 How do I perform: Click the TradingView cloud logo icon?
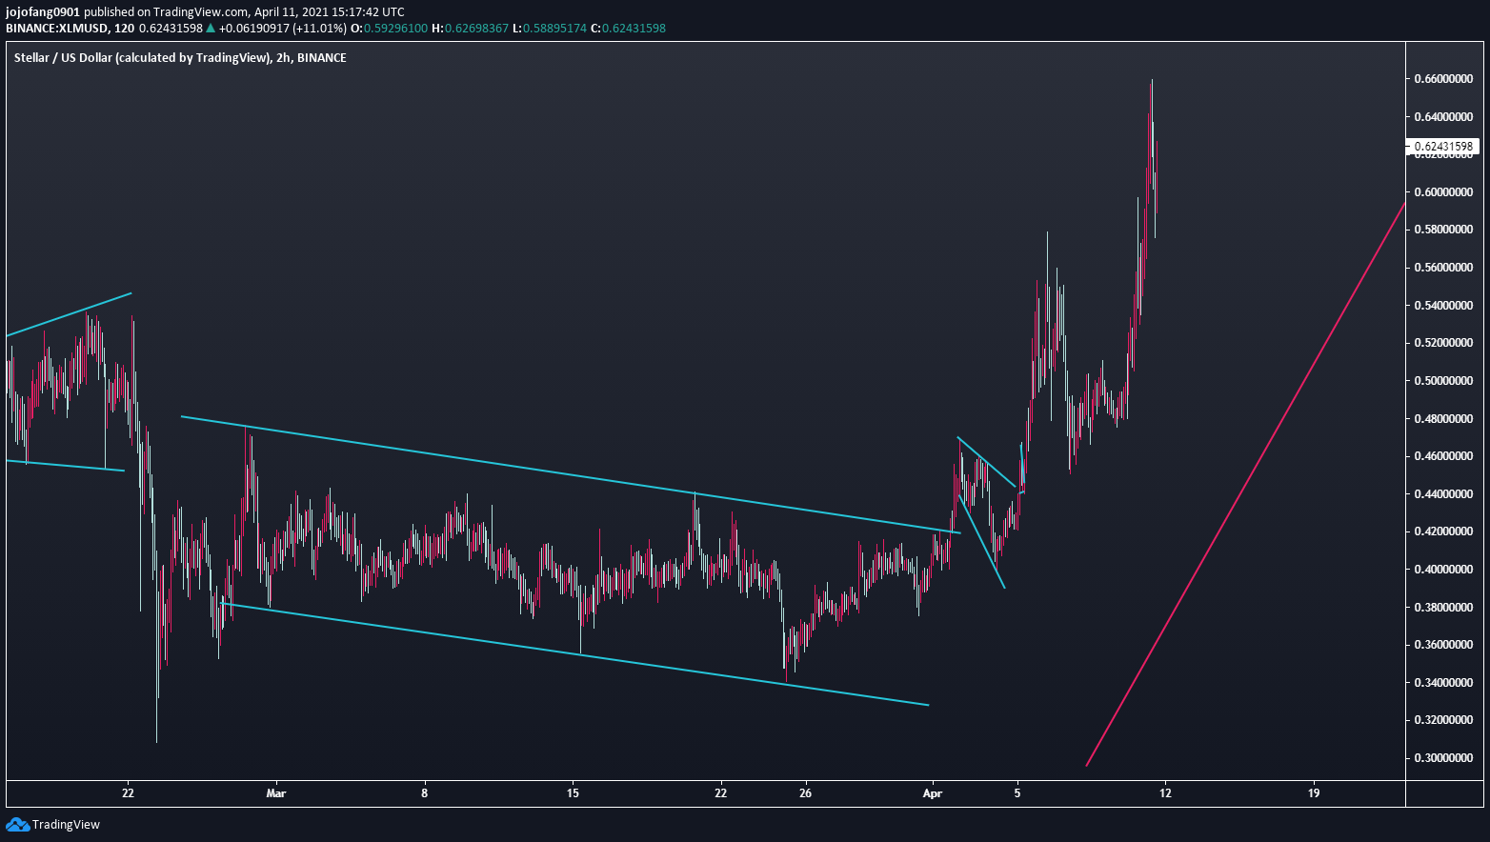(x=17, y=824)
